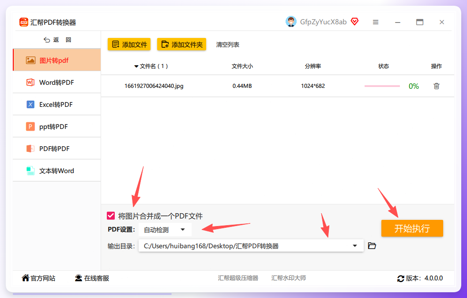
Task: Select PDF转PDF menu item
Action: click(x=57, y=148)
